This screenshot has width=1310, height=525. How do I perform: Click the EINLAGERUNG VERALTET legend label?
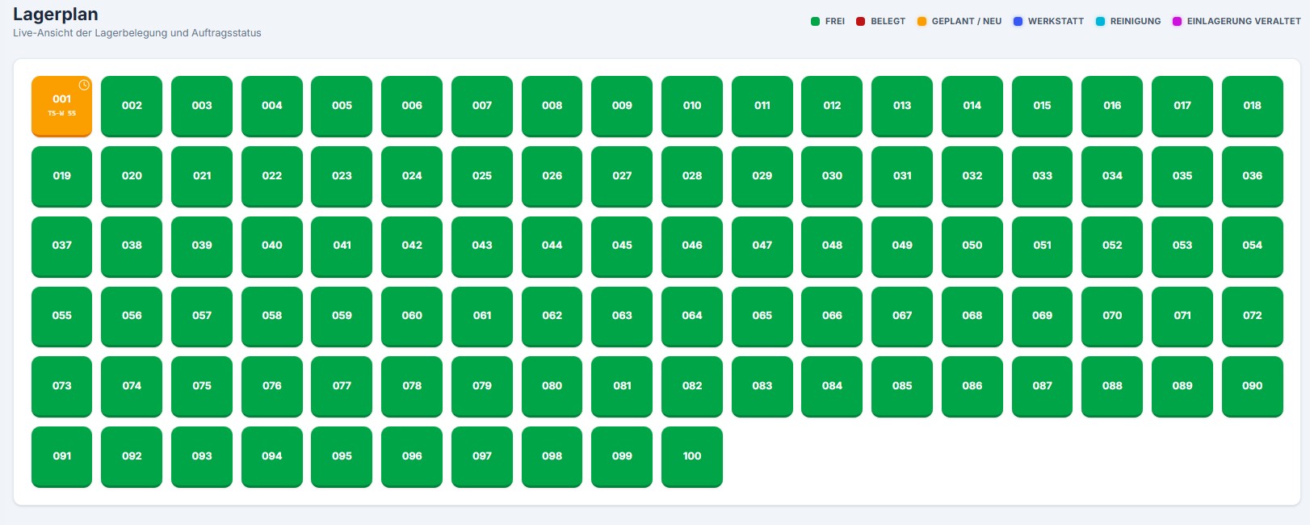[1244, 21]
